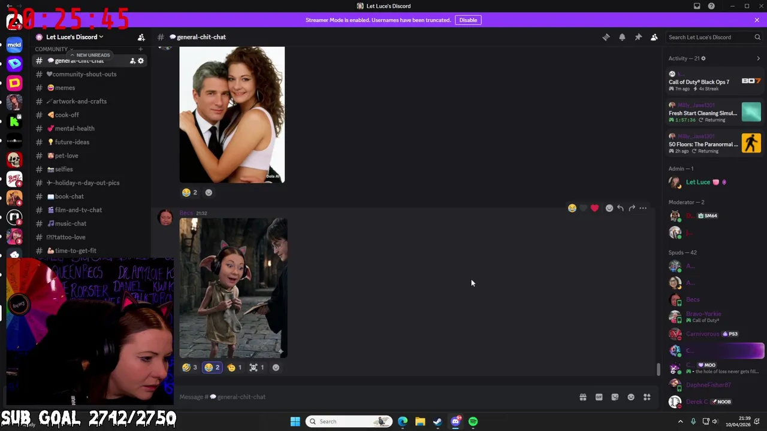Open Windows Start menu
Image resolution: width=767 pixels, height=431 pixels.
[x=295, y=421]
